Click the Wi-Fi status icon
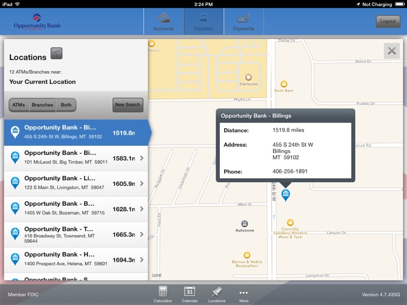The height and width of the screenshot is (305, 407). (x=17, y=4)
